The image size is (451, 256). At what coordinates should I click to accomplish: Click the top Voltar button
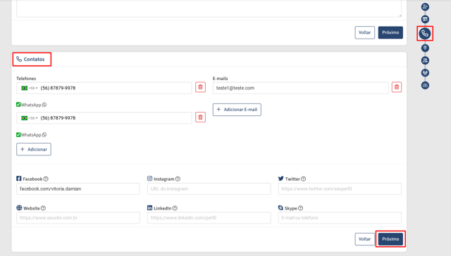365,32
